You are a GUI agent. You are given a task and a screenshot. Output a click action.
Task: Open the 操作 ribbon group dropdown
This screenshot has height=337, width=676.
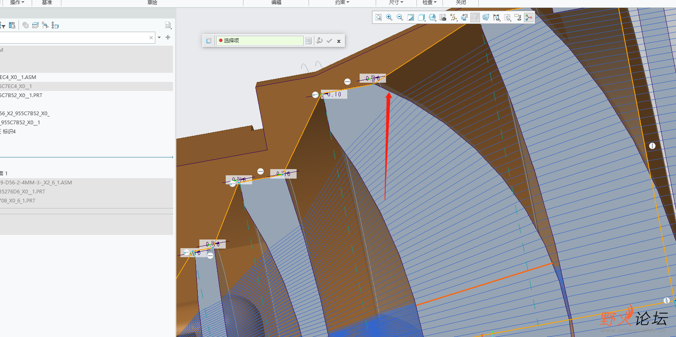(x=17, y=2)
